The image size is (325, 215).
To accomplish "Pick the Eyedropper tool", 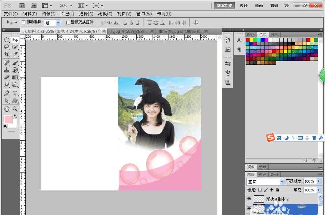I will tap(15, 54).
